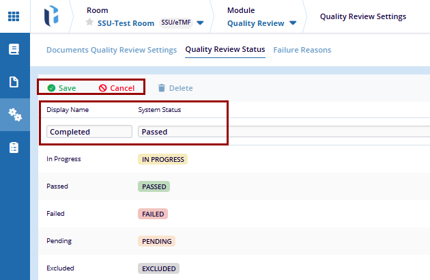Click the company logo icon
Image resolution: width=430 pixels, height=280 pixels.
tap(52, 16)
